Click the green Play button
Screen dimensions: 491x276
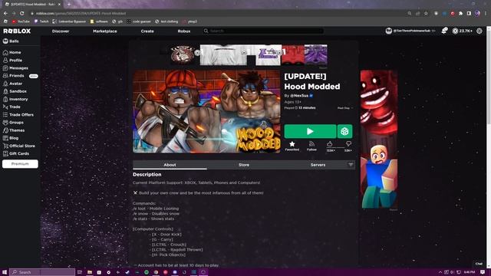click(x=310, y=131)
